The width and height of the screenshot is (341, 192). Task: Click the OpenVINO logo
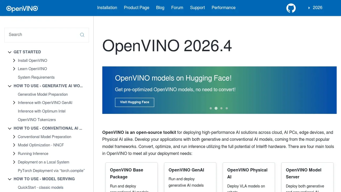22,9
